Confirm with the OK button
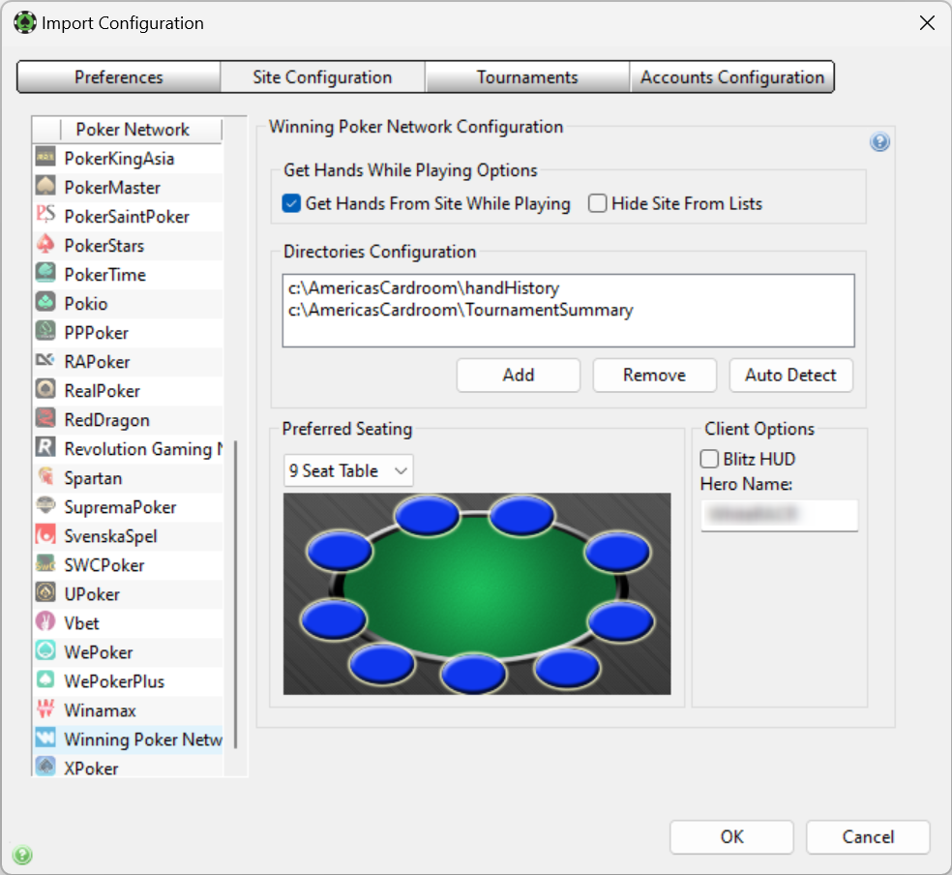 731,836
